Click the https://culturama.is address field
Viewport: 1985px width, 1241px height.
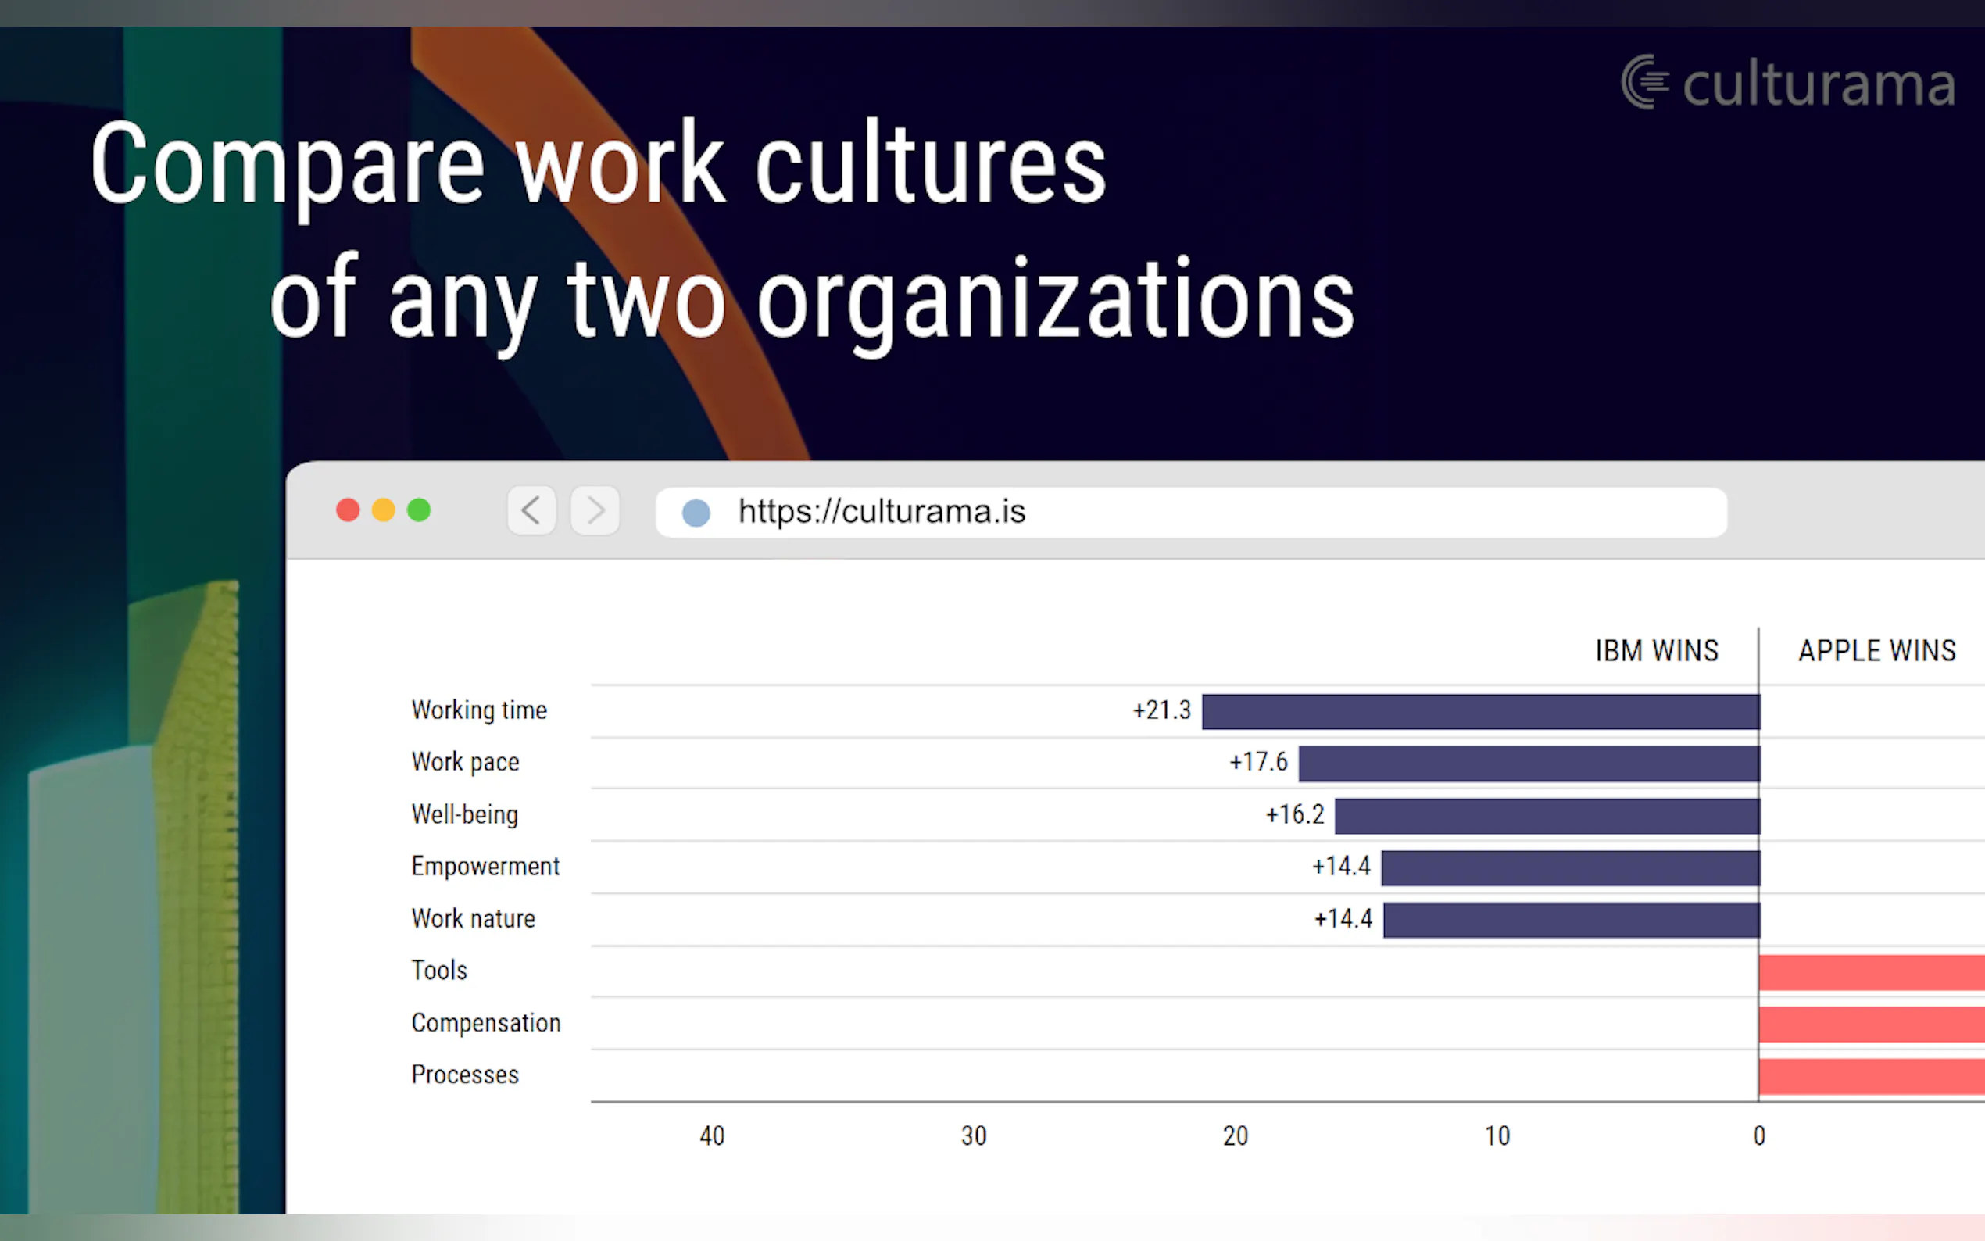tap(1190, 512)
